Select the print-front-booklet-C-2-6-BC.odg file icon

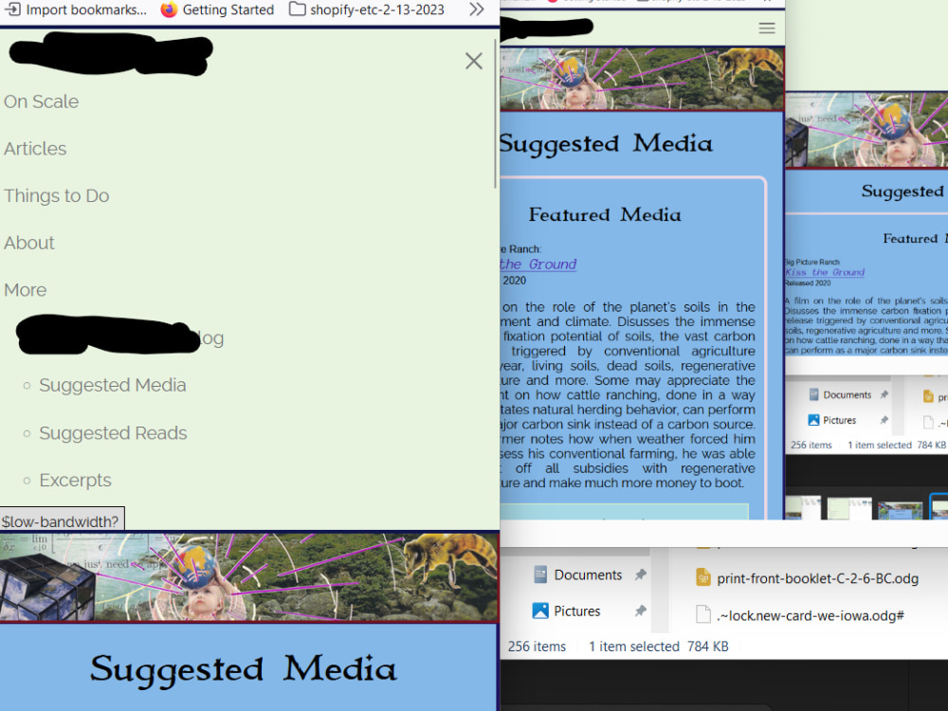[x=703, y=578]
